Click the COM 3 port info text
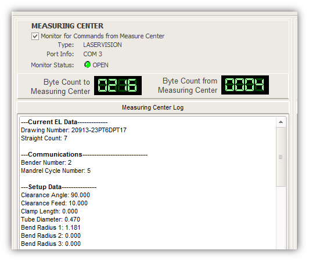Image resolution: width=309 pixels, height=261 pixels. (x=92, y=54)
